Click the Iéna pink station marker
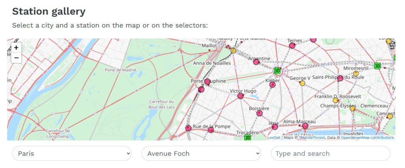Image resolution: width=405 pixels, height=168 pixels. tap(274, 127)
